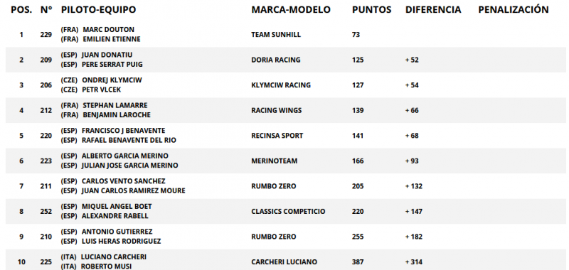Viewport: 569px width, 270px height.
Task: Click the PUNTOS column header
Action: [x=371, y=10]
